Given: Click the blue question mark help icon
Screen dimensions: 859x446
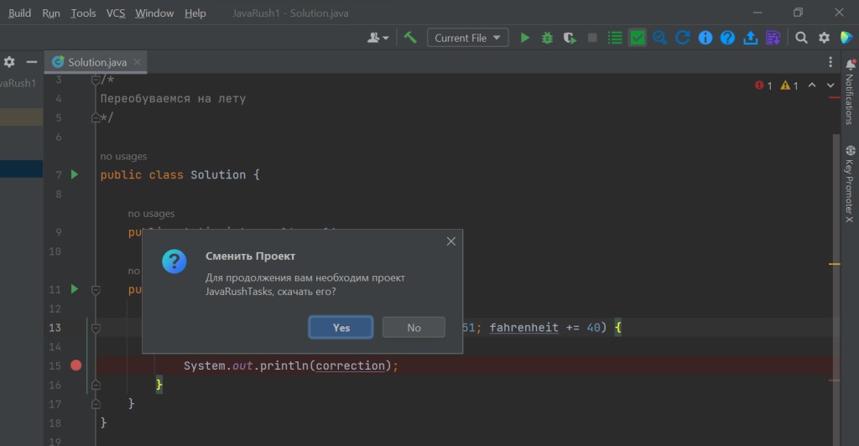Looking at the screenshot, I should [x=728, y=38].
